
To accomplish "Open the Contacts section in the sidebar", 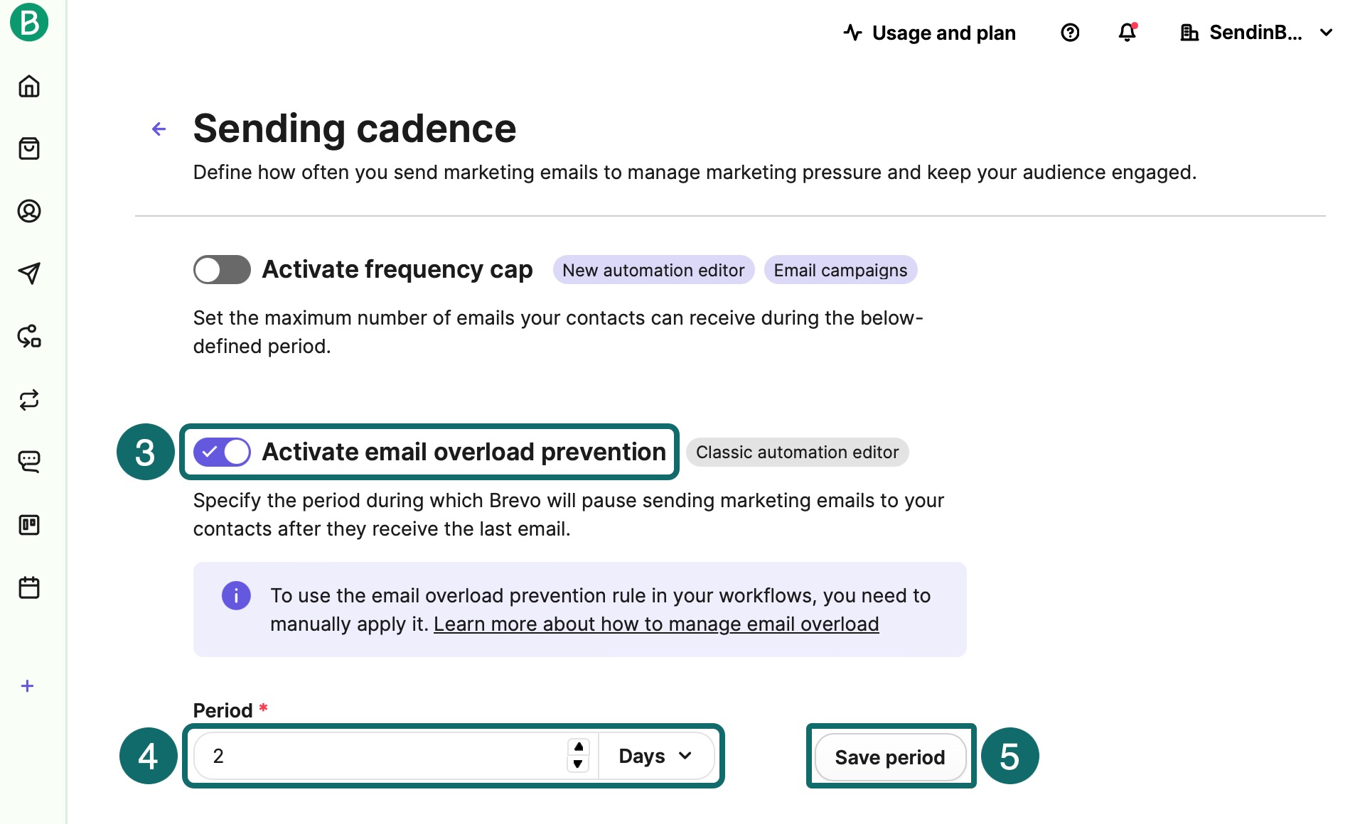I will click(29, 211).
